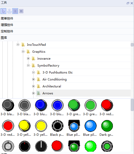
Task: Open the 简单控件 section
Action: click(67, 19)
